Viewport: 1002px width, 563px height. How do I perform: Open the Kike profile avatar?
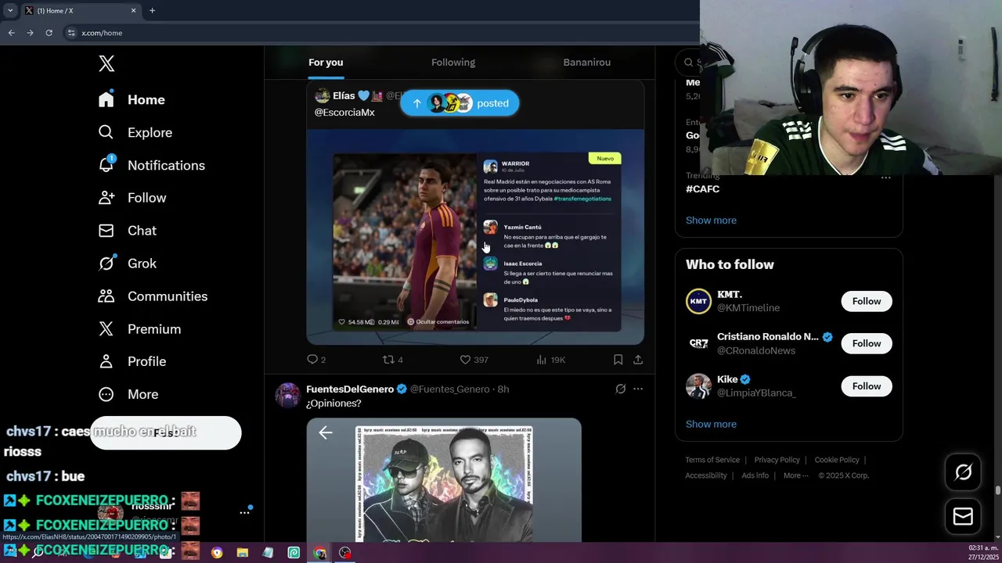[x=698, y=386]
